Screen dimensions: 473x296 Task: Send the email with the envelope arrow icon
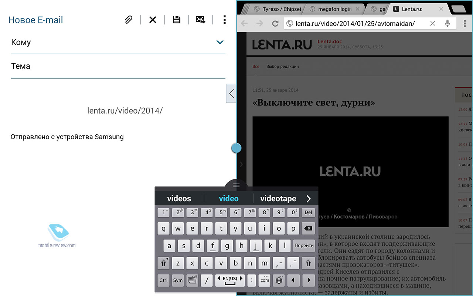pyautogui.click(x=201, y=20)
